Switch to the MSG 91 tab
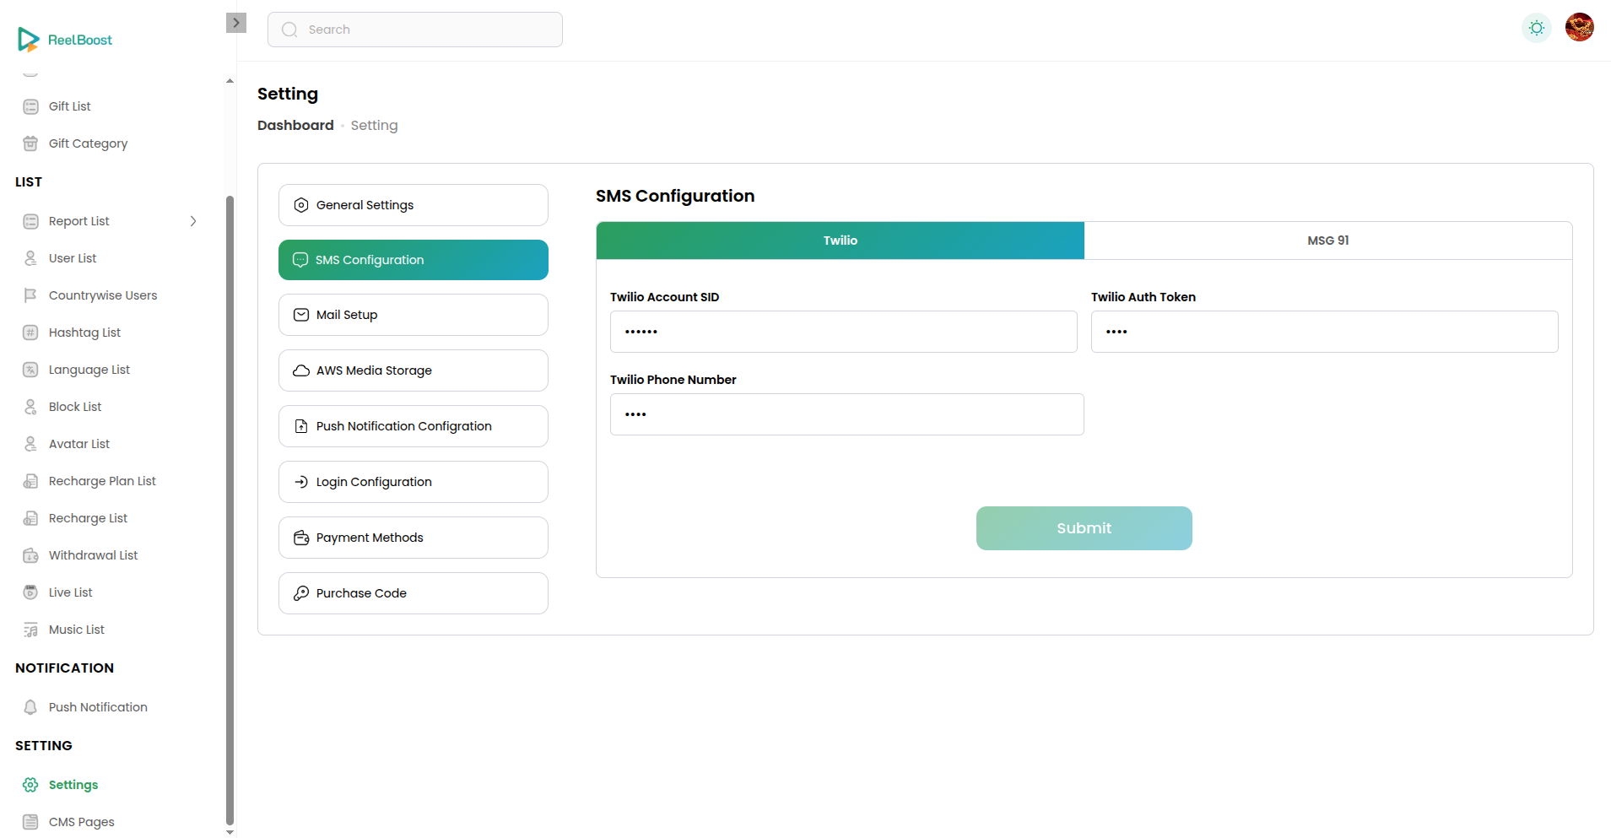The image size is (1611, 838). [1328, 241]
